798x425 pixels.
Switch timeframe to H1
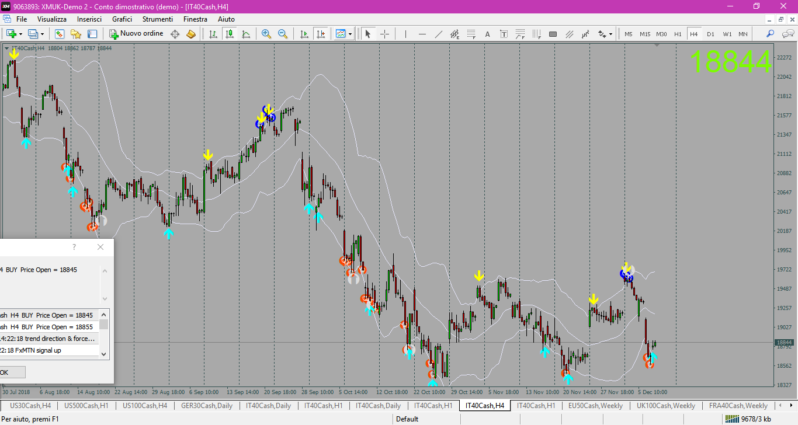(678, 34)
